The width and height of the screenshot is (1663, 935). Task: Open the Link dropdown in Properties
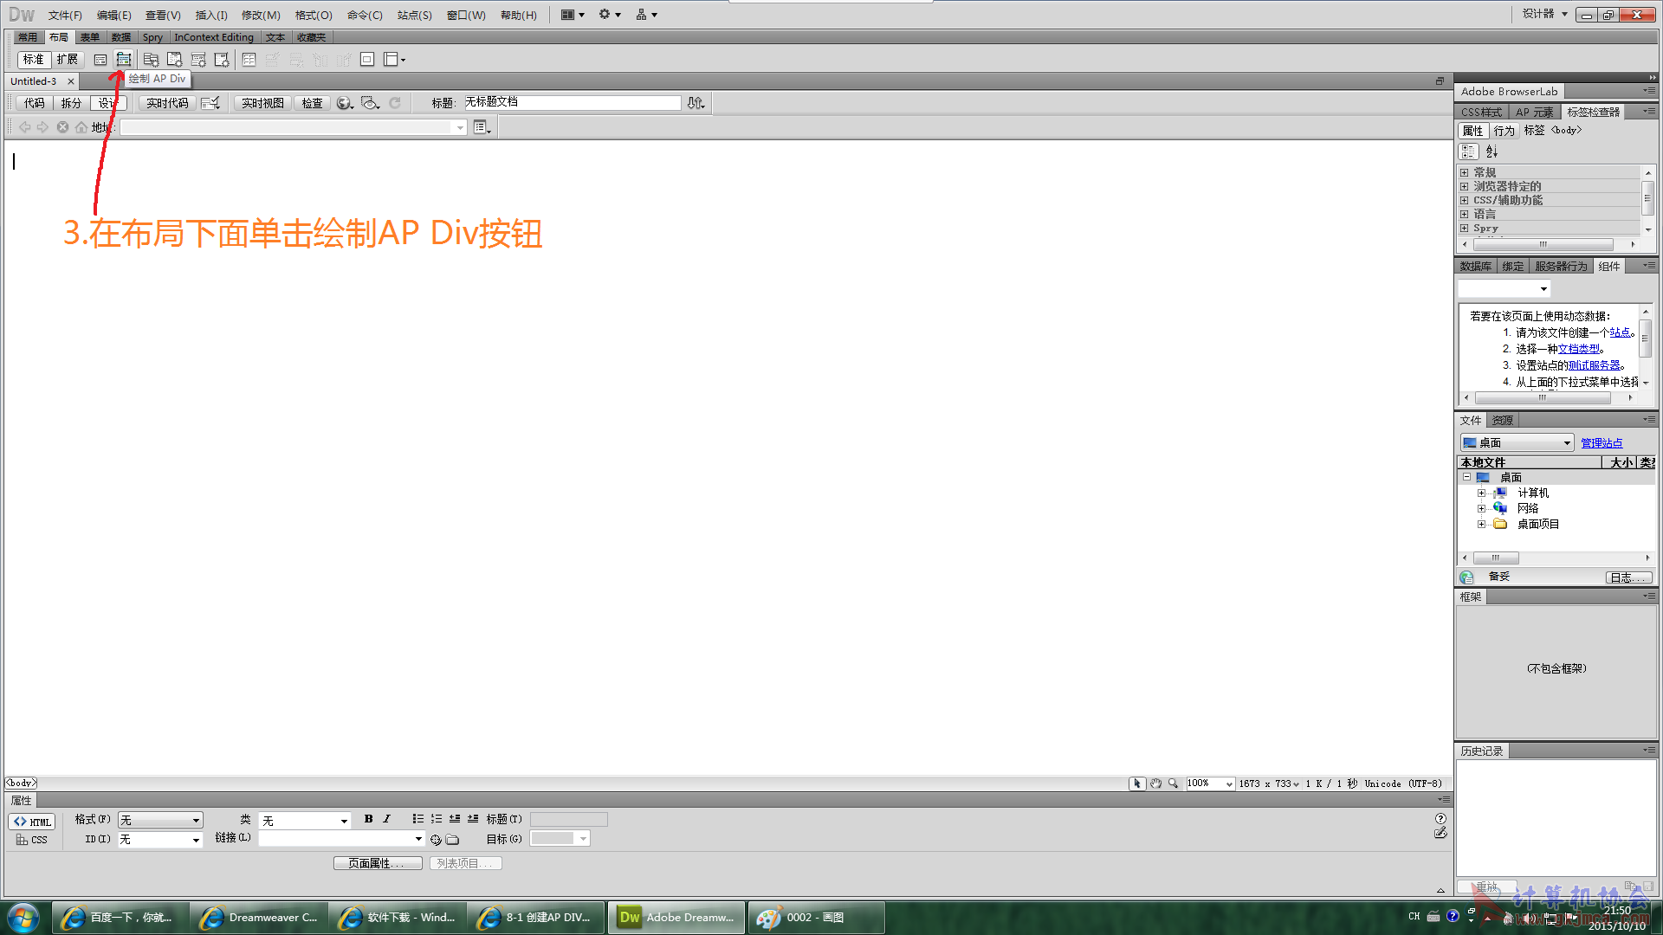coord(341,839)
